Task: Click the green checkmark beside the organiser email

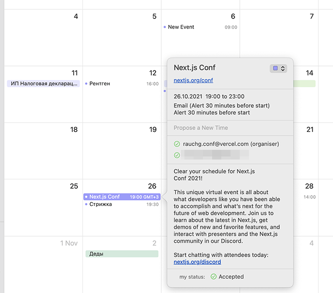Action: coord(177,144)
